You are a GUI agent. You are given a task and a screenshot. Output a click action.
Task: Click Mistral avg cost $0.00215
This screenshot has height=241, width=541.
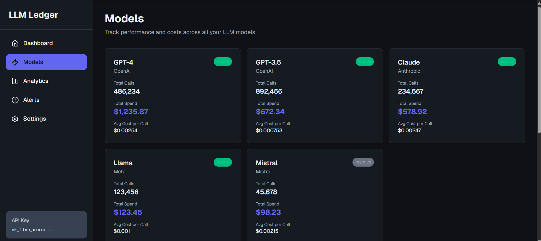[267, 231]
